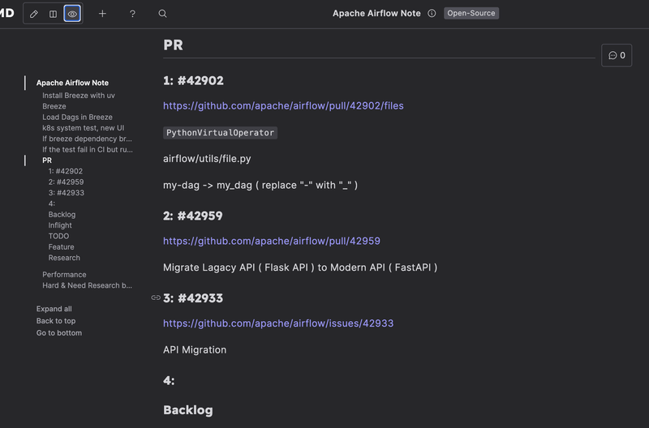Jump to Backlog in outline
This screenshot has width=649, height=428.
coord(62,214)
